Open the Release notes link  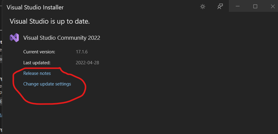coord(37,73)
